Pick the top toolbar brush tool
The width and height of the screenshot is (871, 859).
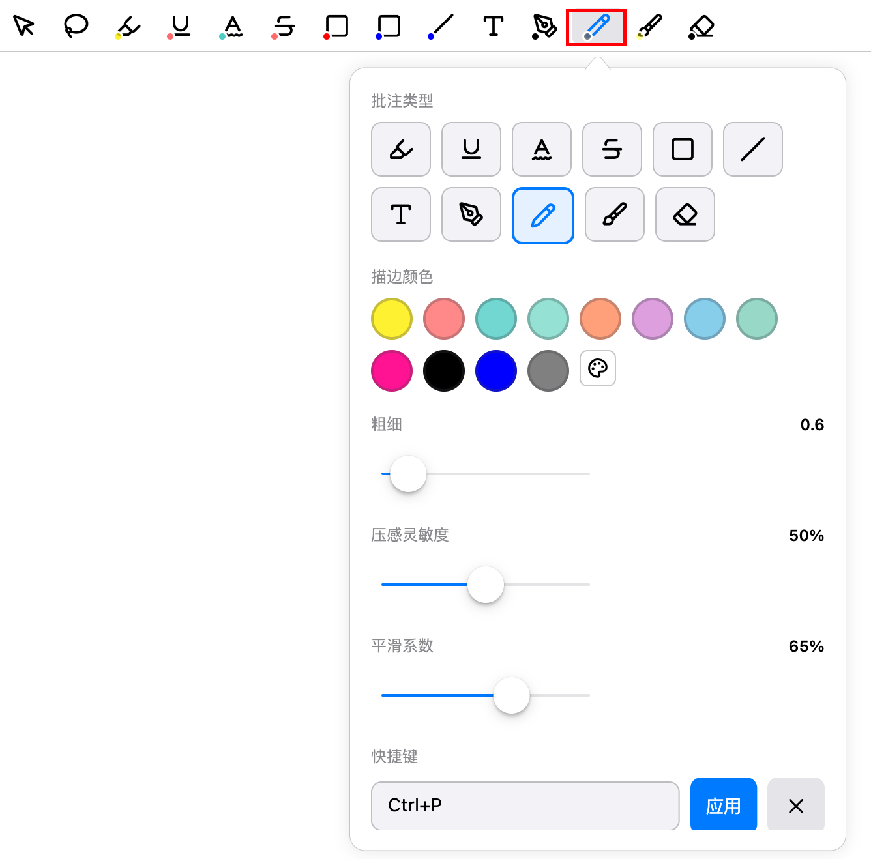click(x=649, y=26)
